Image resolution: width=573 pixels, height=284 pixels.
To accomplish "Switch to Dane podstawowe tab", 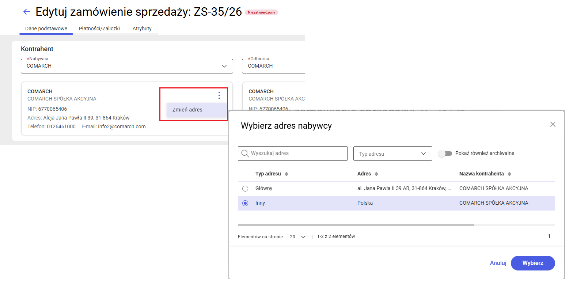I will tap(46, 29).
